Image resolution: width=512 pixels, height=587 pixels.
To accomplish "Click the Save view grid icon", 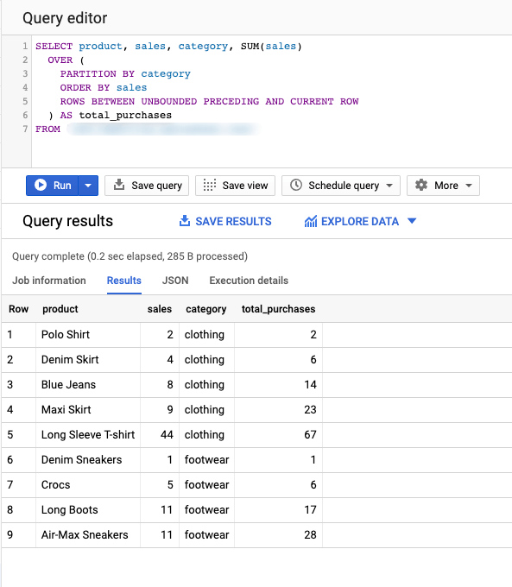I will (x=210, y=186).
